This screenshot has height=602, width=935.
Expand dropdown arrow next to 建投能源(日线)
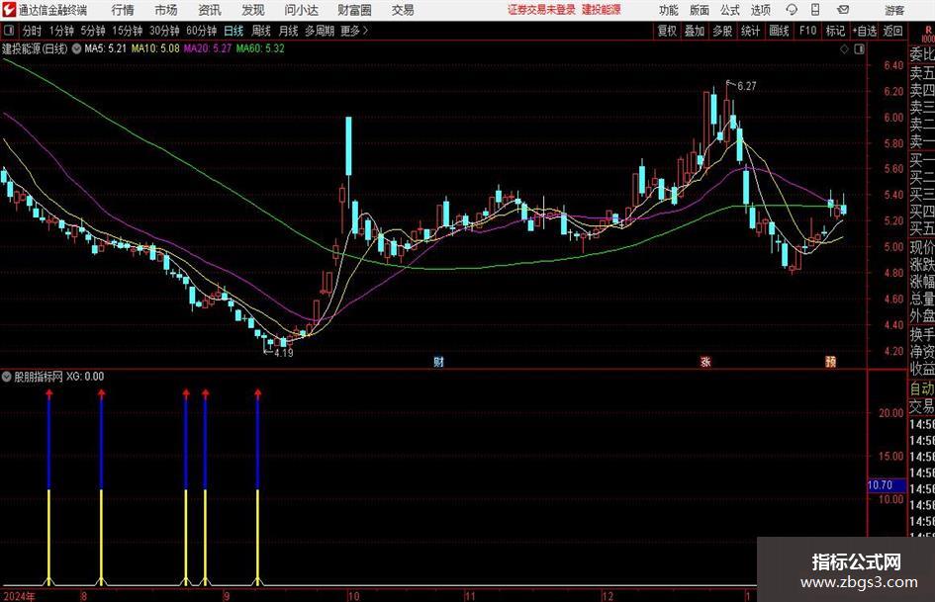76,48
